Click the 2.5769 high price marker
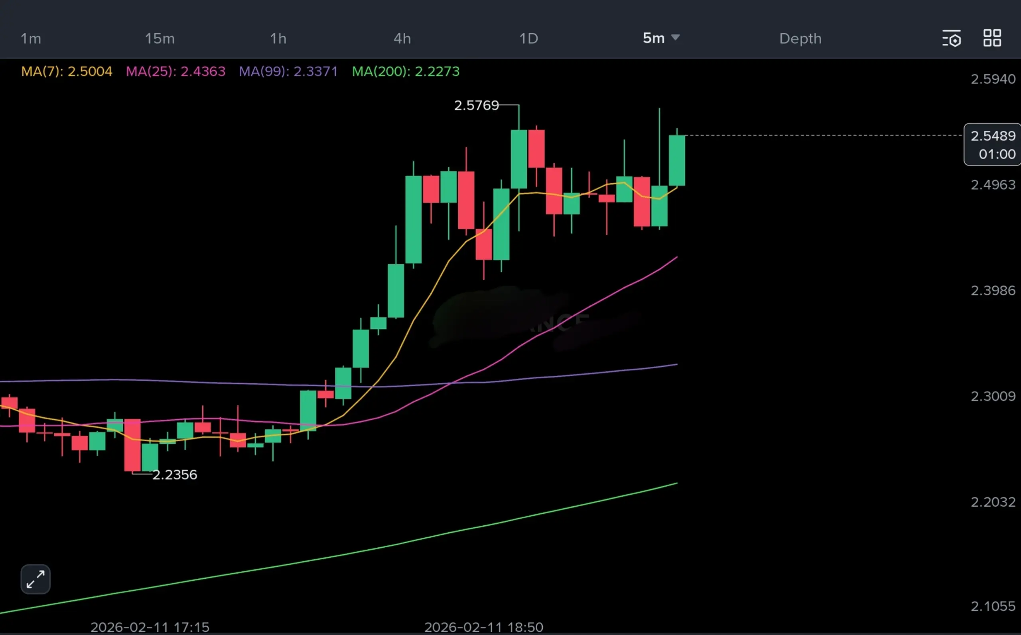The height and width of the screenshot is (635, 1021). point(476,105)
